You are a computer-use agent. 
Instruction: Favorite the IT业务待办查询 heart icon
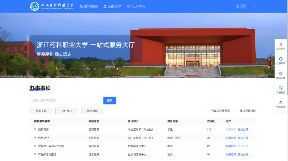[35, 155]
